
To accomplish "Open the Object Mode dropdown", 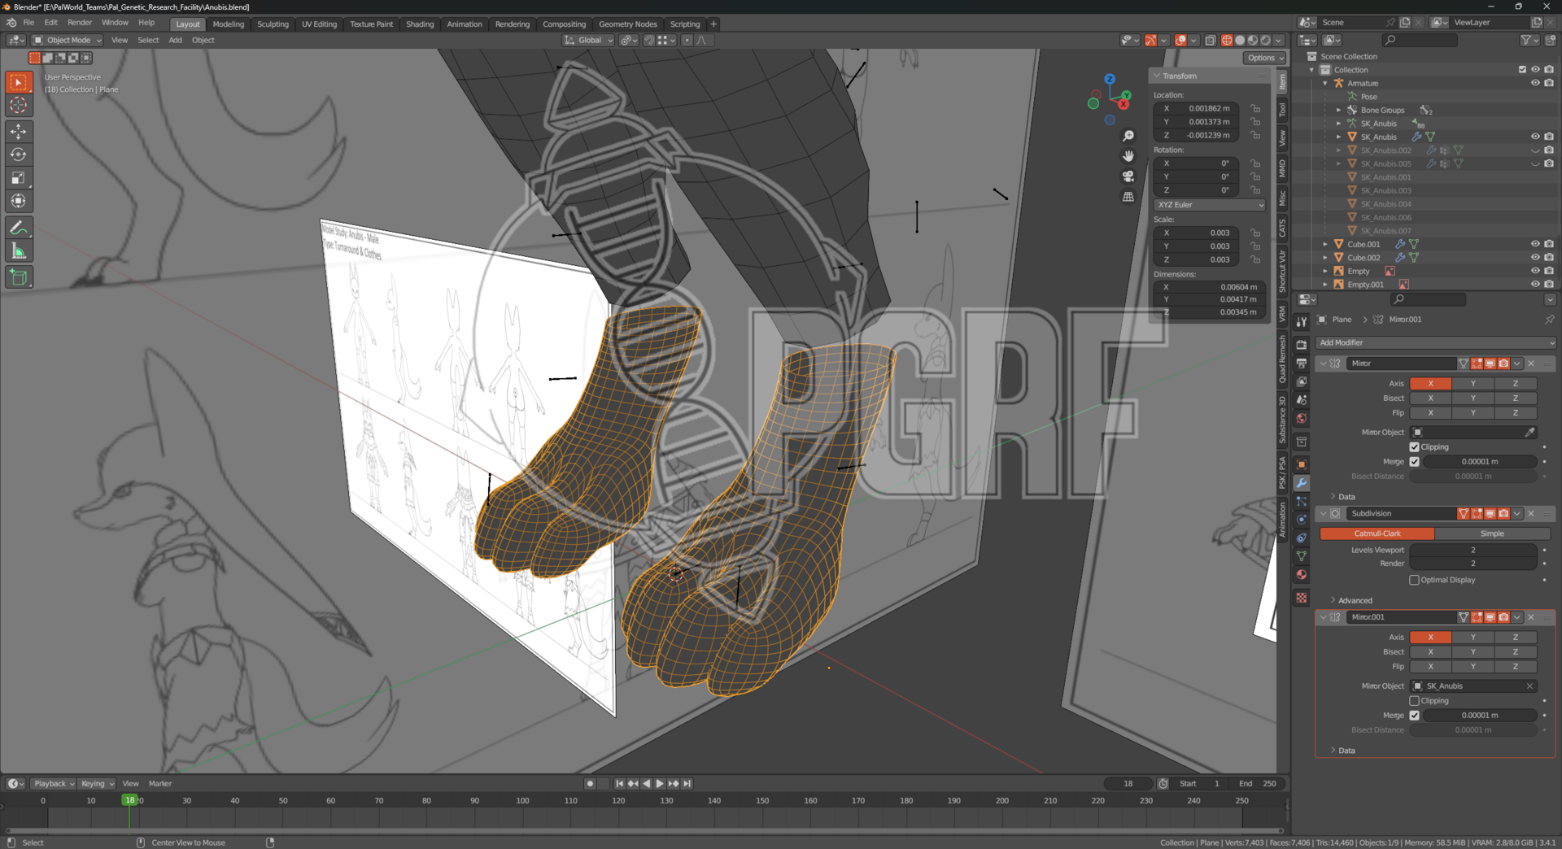I will click(68, 40).
